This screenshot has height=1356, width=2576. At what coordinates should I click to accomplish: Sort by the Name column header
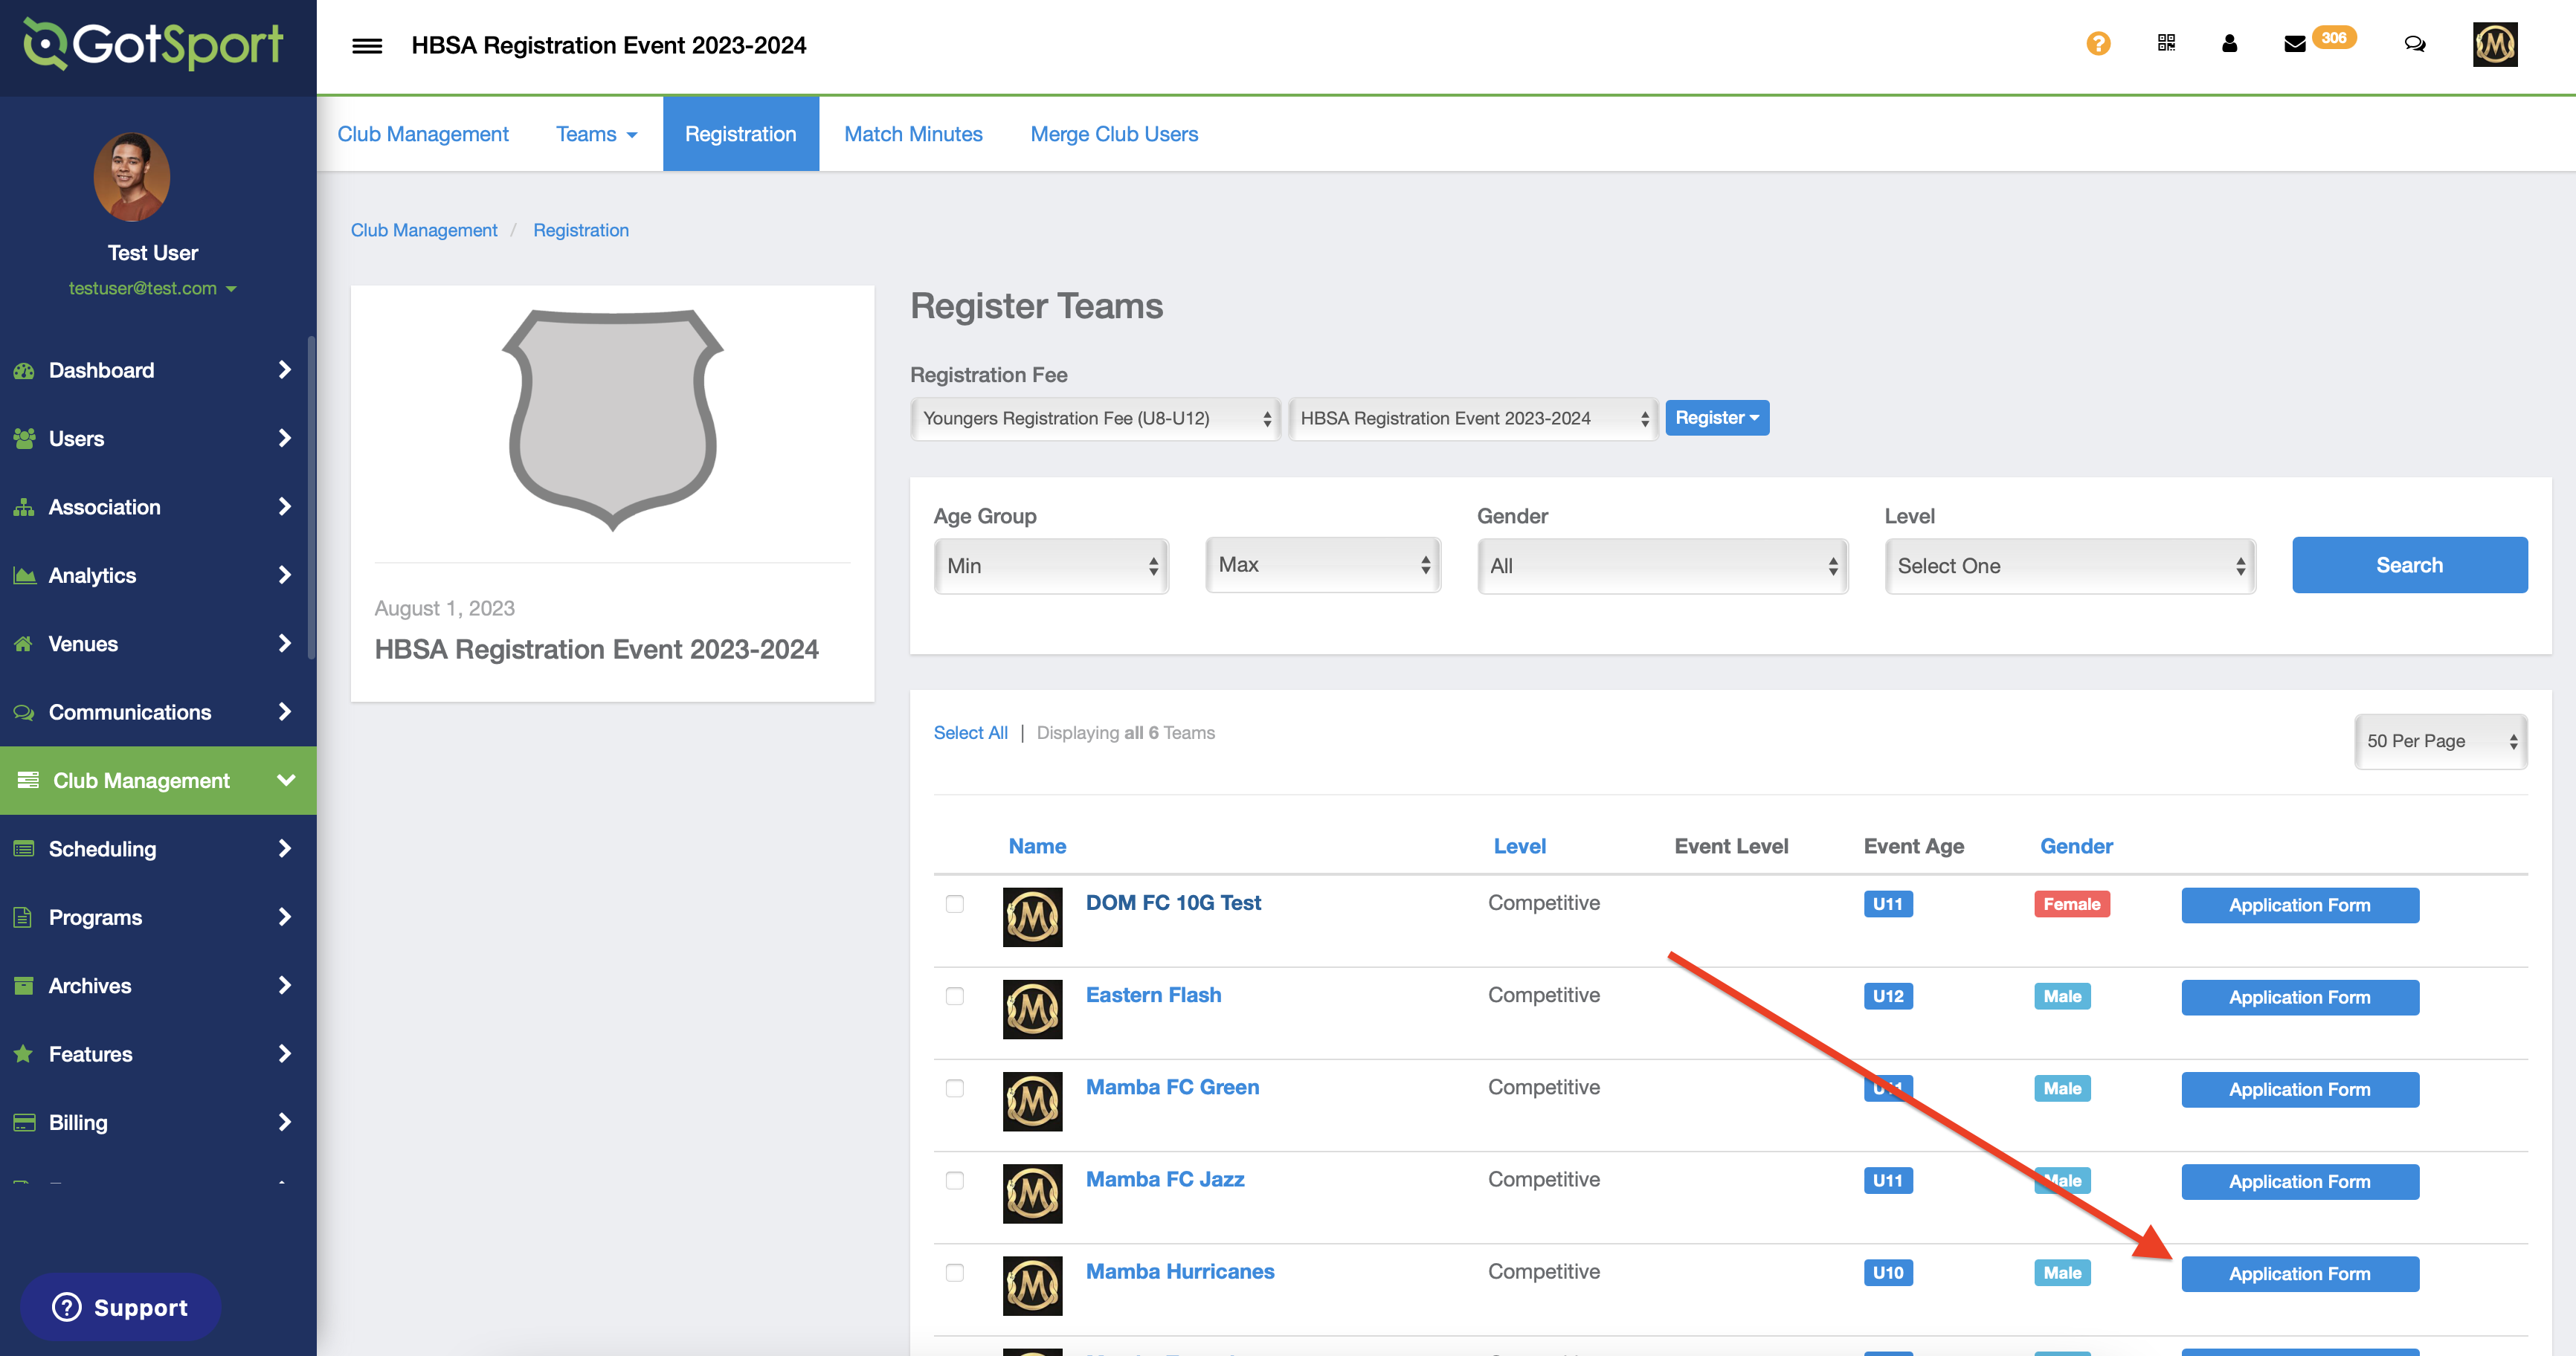(x=1037, y=846)
